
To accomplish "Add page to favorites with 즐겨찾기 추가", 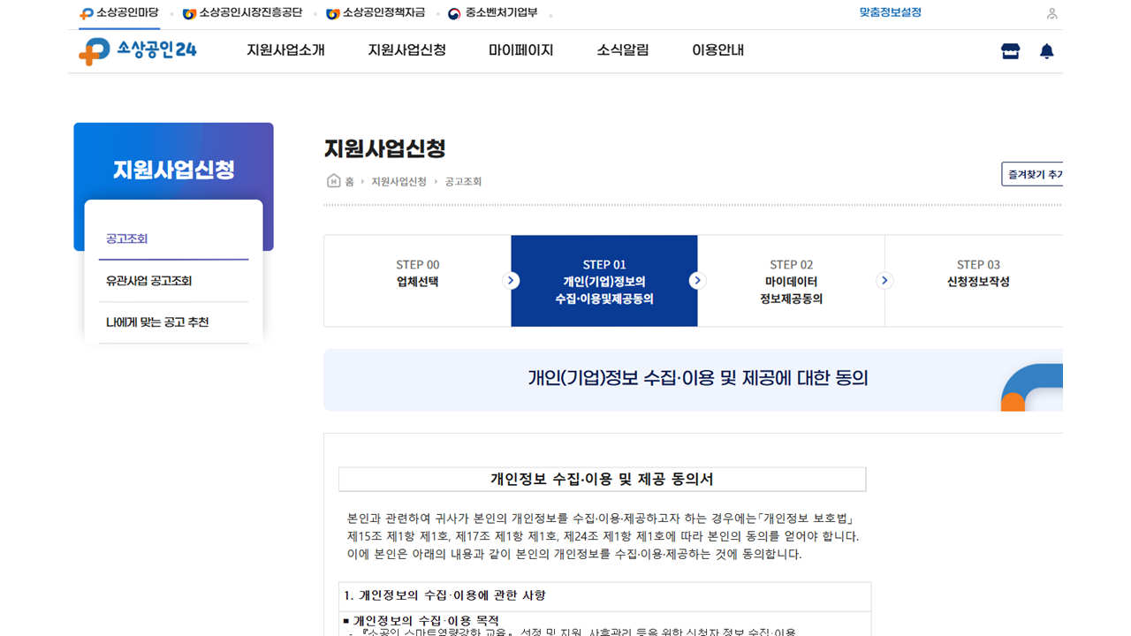I will coord(1032,174).
